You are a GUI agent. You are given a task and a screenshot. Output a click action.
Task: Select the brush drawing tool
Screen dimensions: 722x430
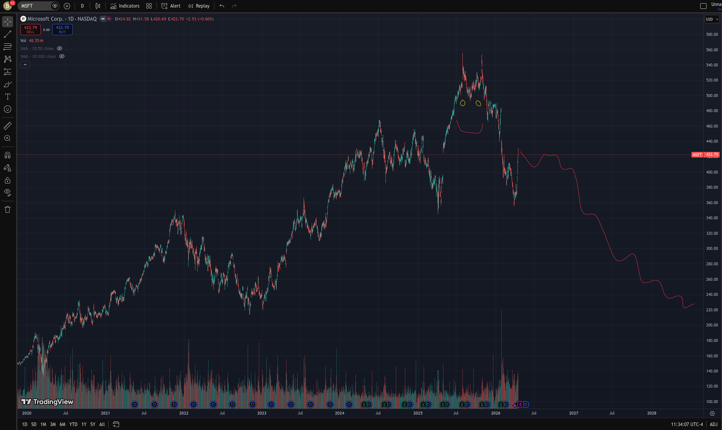(x=8, y=84)
